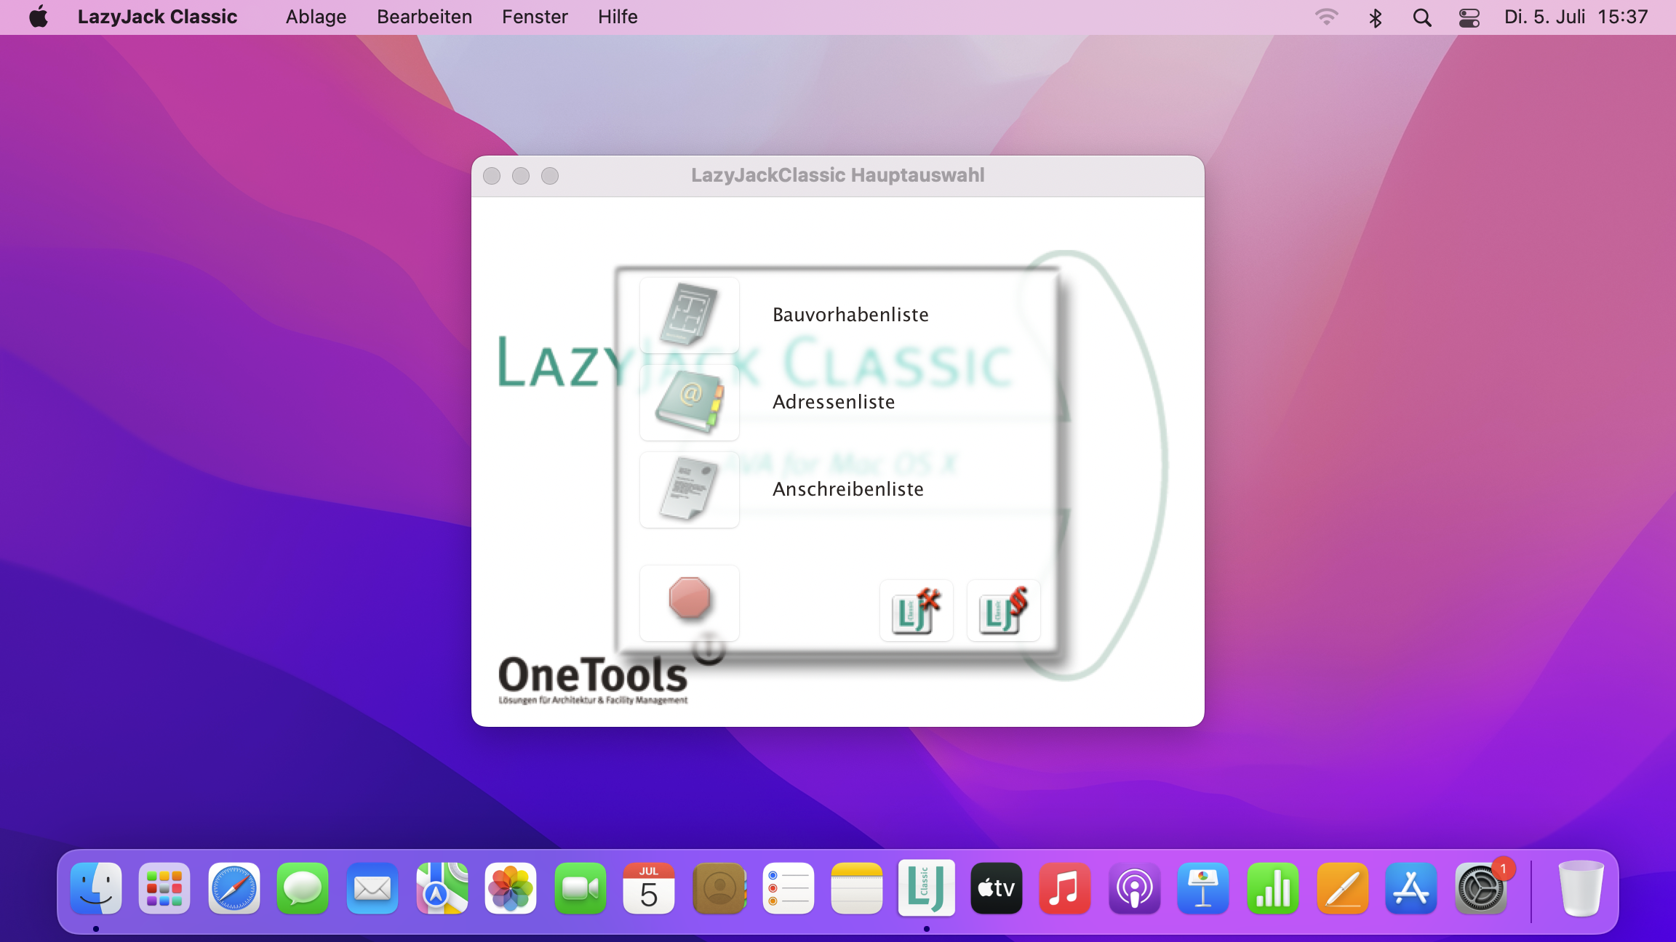Viewport: 1676px width, 942px height.
Task: Open Control Center in the menu bar
Action: click(x=1469, y=17)
